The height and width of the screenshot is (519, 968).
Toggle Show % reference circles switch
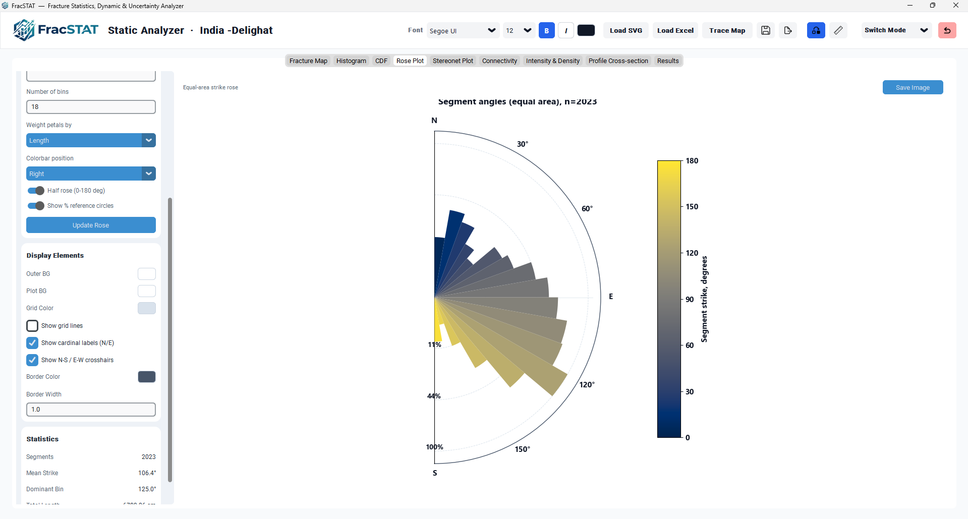tap(36, 206)
